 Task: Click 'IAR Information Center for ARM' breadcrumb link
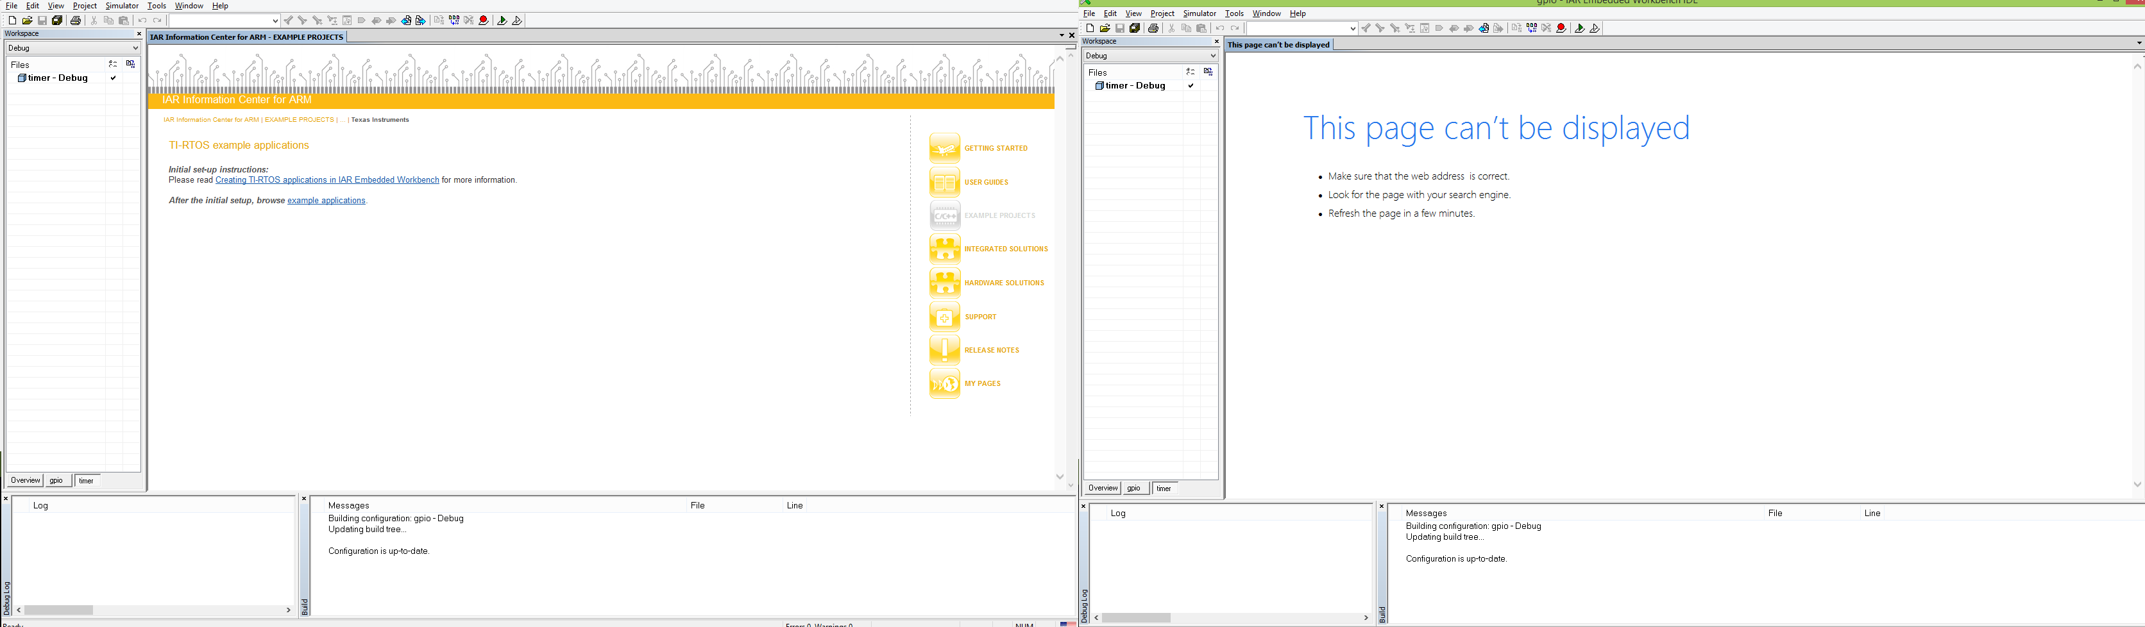pos(212,120)
